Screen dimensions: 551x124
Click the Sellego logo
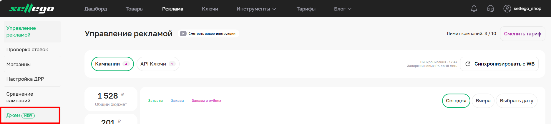tap(32, 9)
